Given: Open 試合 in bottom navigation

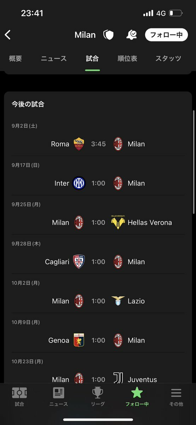Looking at the screenshot, I should (19, 397).
